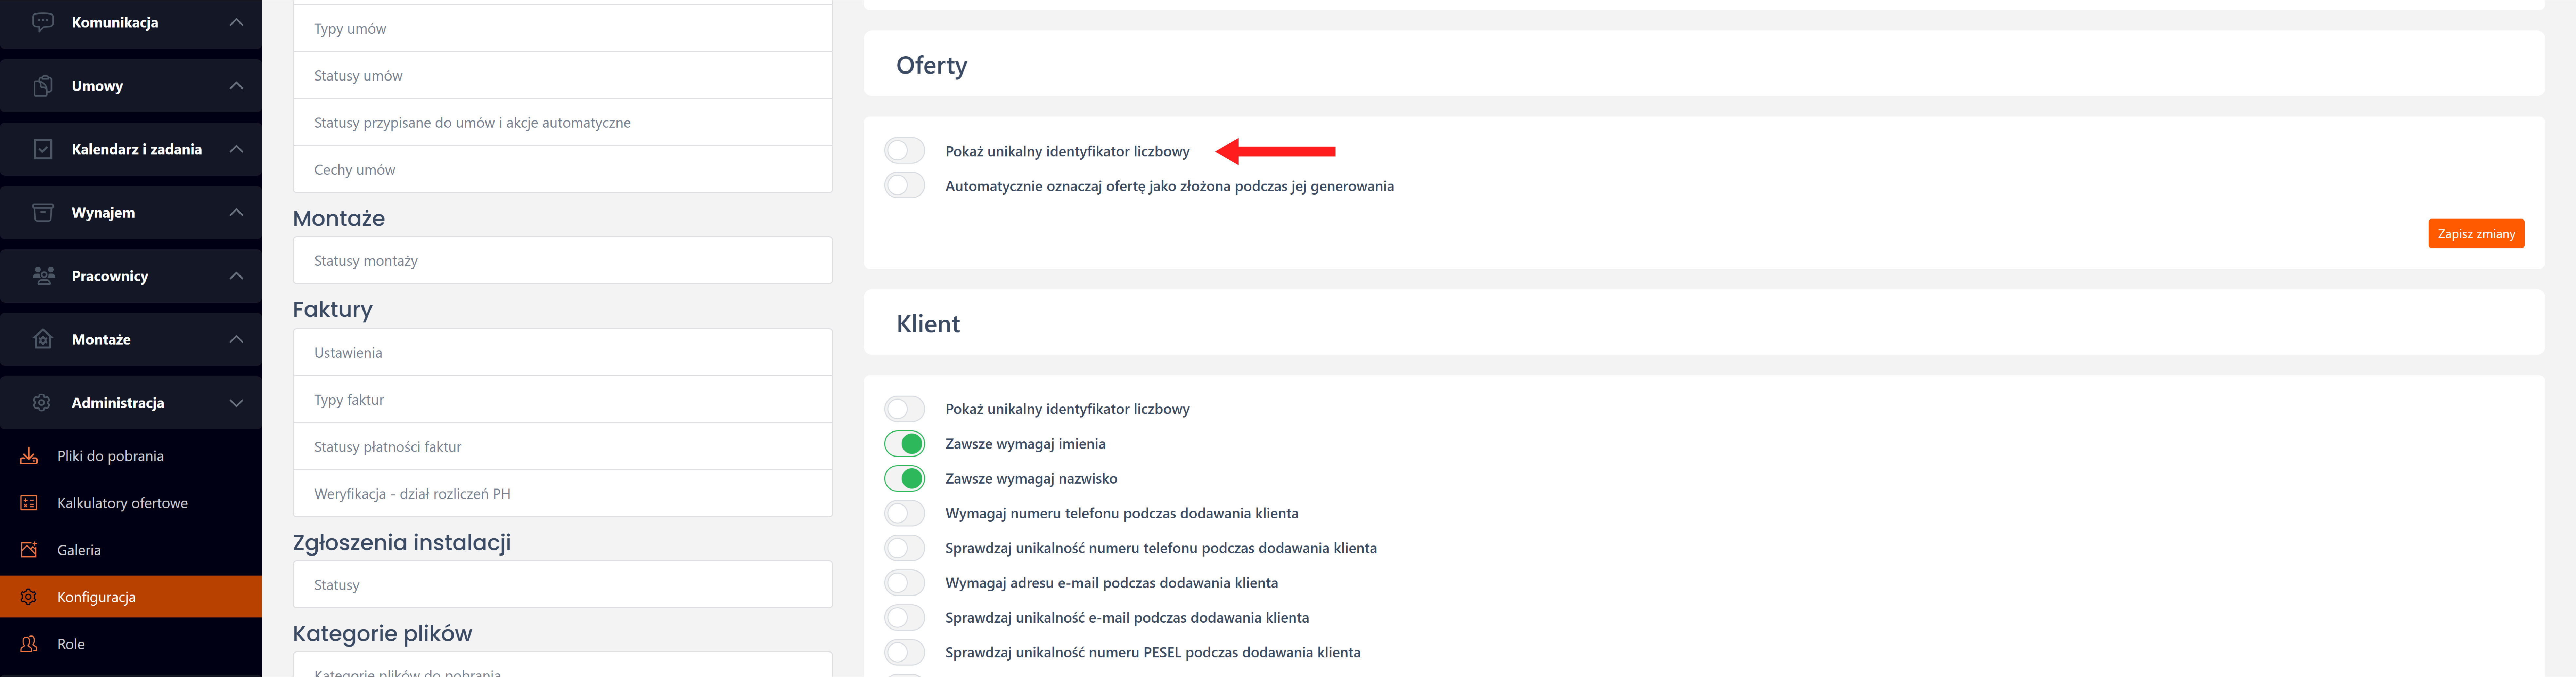
Task: Select Statusy montaży list entry
Action: click(x=366, y=260)
